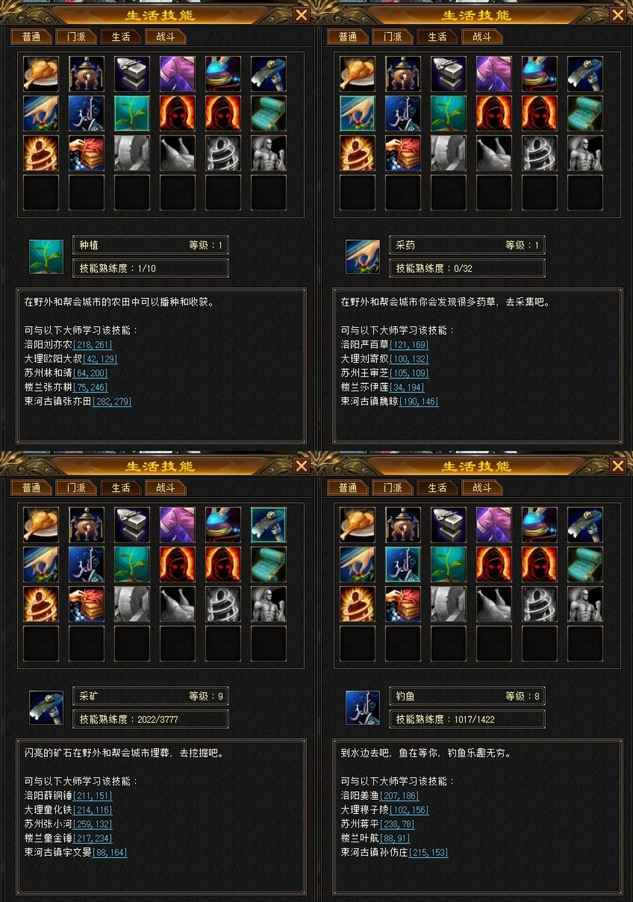The height and width of the screenshot is (902, 633).
Task: Click incense burner icon in 钓鱼 panel grid
Action: [403, 525]
